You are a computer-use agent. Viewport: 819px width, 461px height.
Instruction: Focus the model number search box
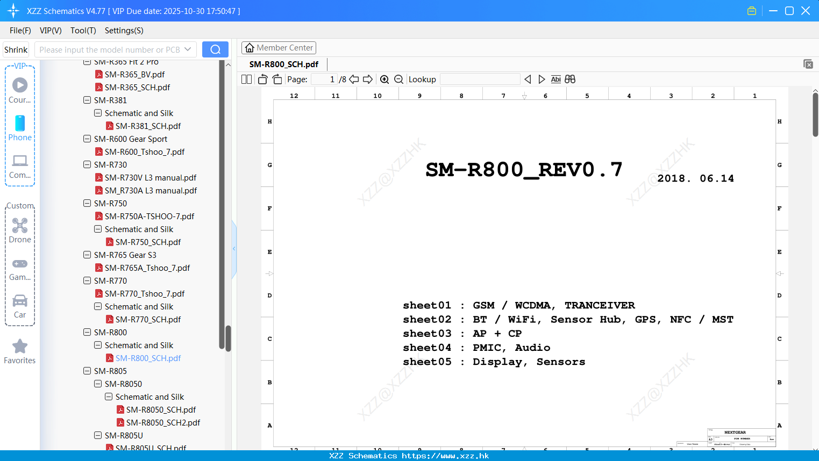click(x=109, y=49)
